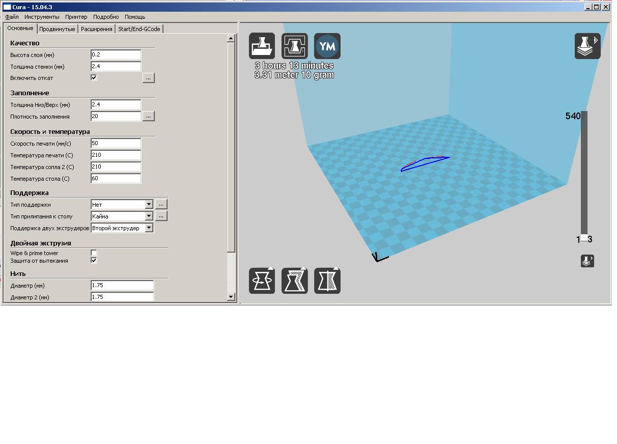This screenshot has width=617, height=444.
Task: Open the Поддержка двух экструдеров dropdown
Action: 149,228
